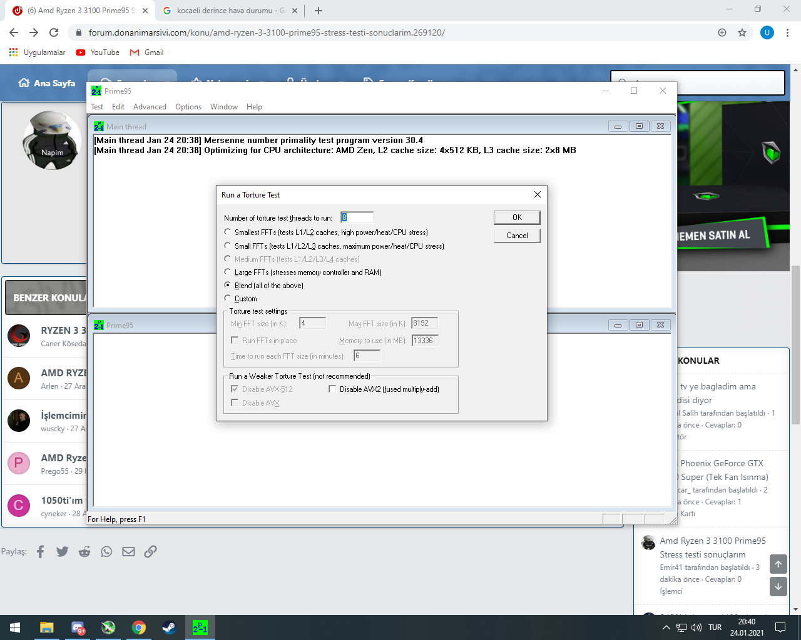The image size is (801, 640).
Task: Click the Memory to use field
Action: 425,341
